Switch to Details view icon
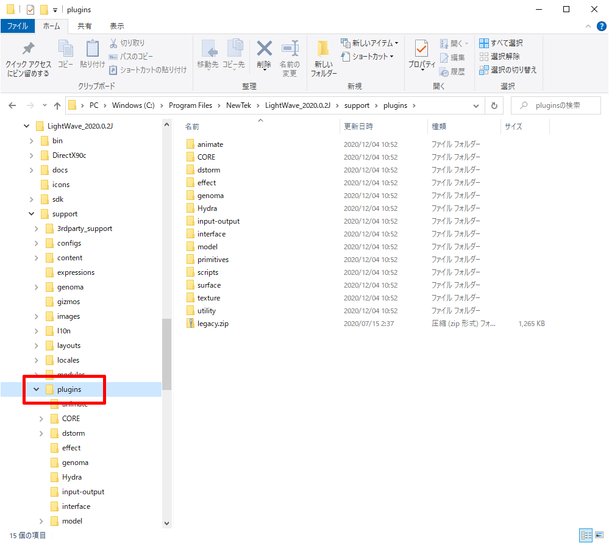The height and width of the screenshot is (543, 609). pos(586,535)
